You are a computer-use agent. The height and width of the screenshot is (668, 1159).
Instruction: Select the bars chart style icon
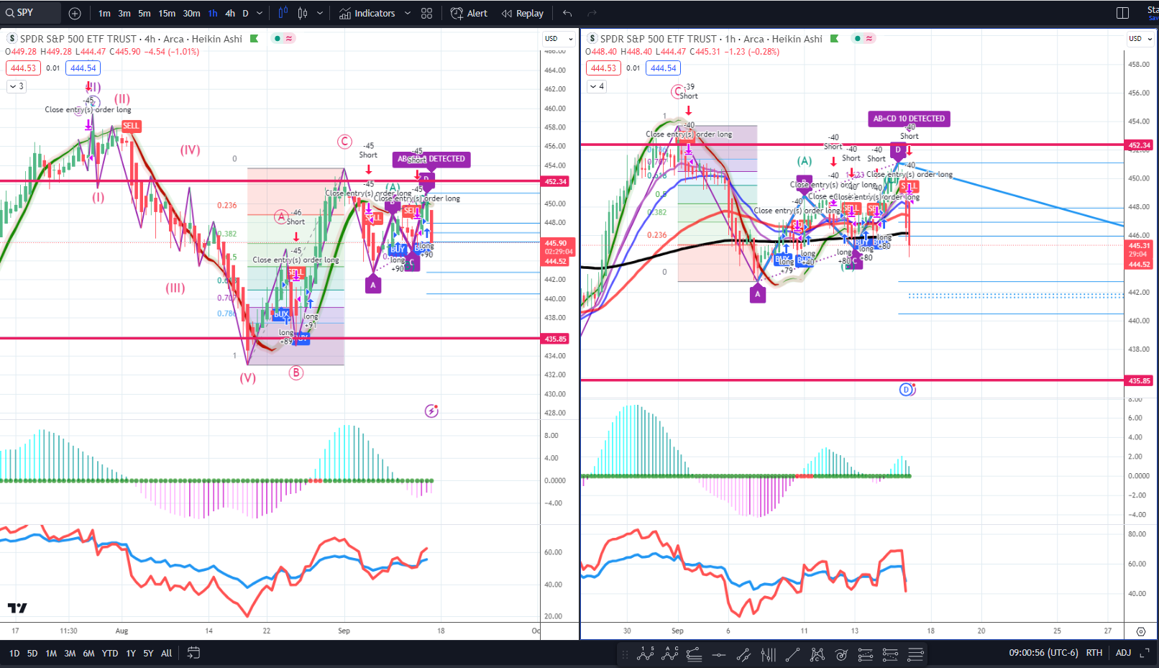click(283, 13)
